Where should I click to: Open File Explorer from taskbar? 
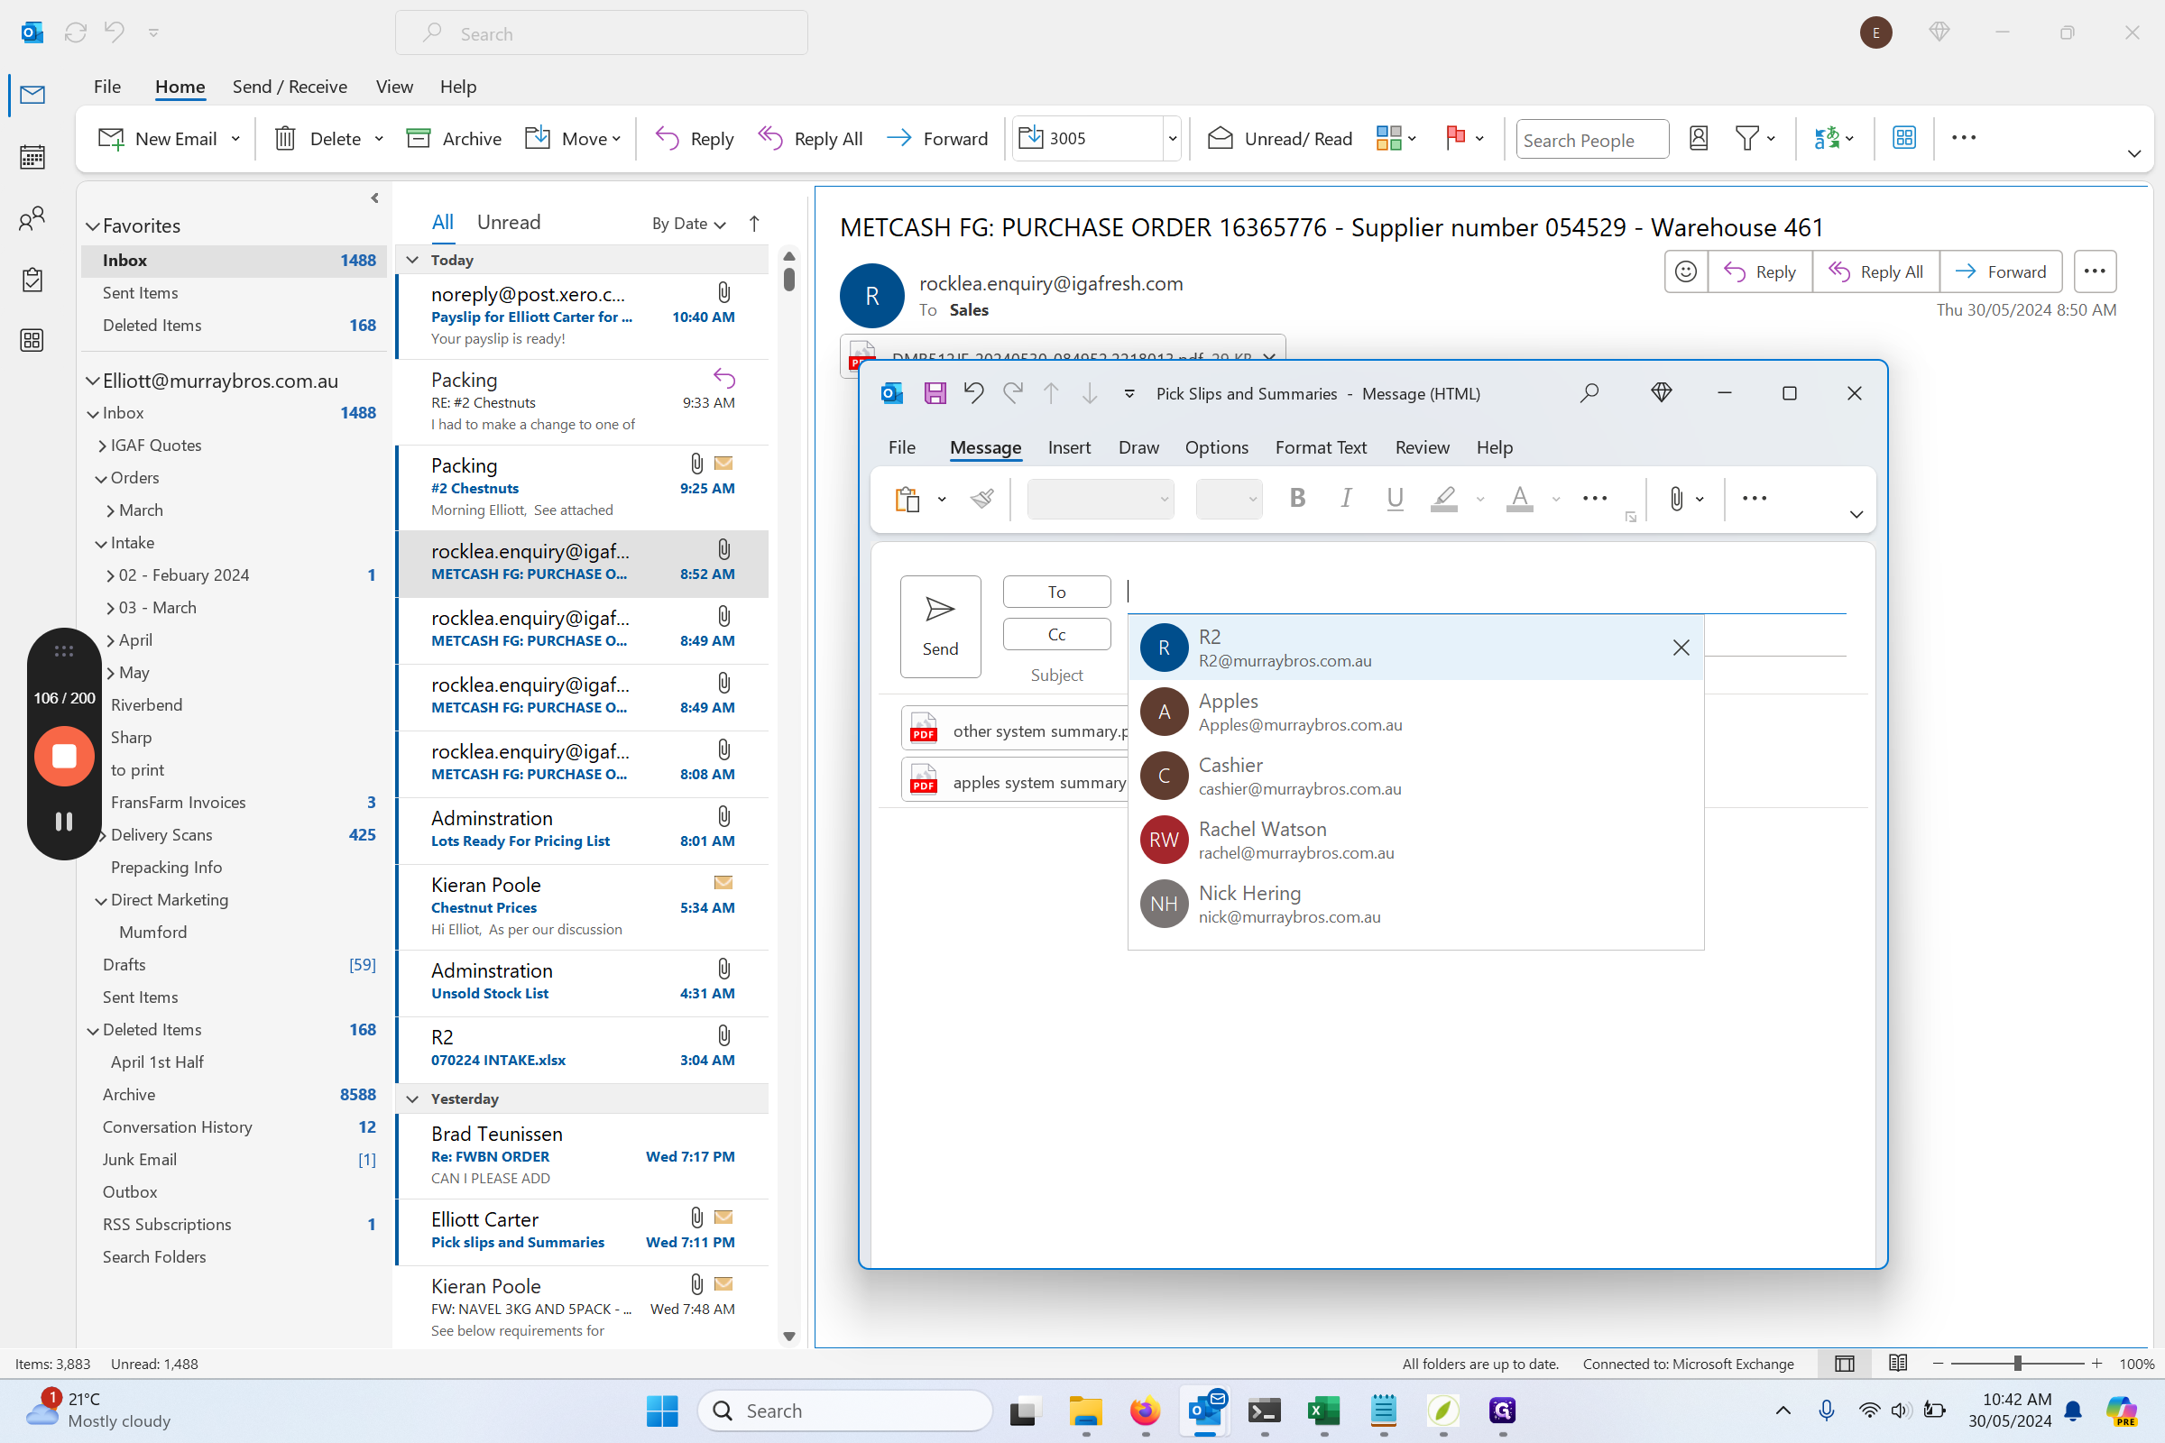coord(1085,1411)
